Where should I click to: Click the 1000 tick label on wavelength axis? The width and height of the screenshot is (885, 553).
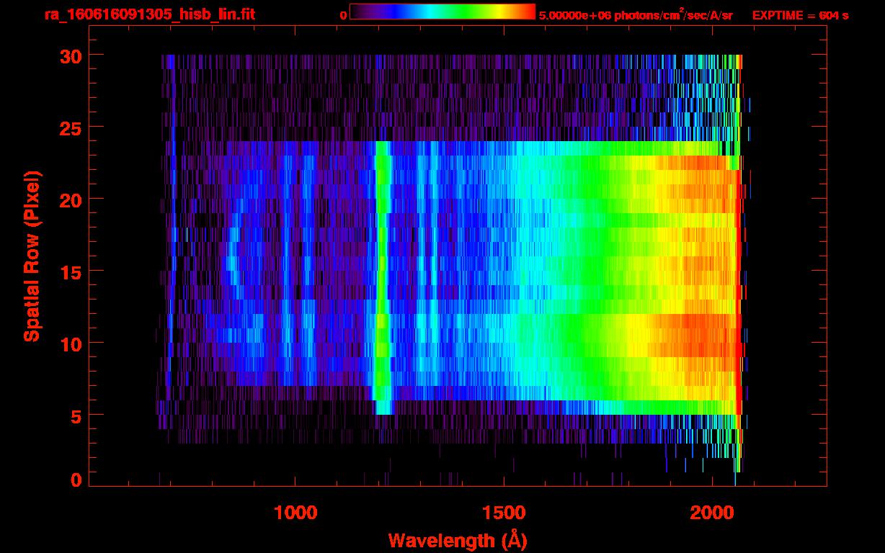tap(295, 513)
